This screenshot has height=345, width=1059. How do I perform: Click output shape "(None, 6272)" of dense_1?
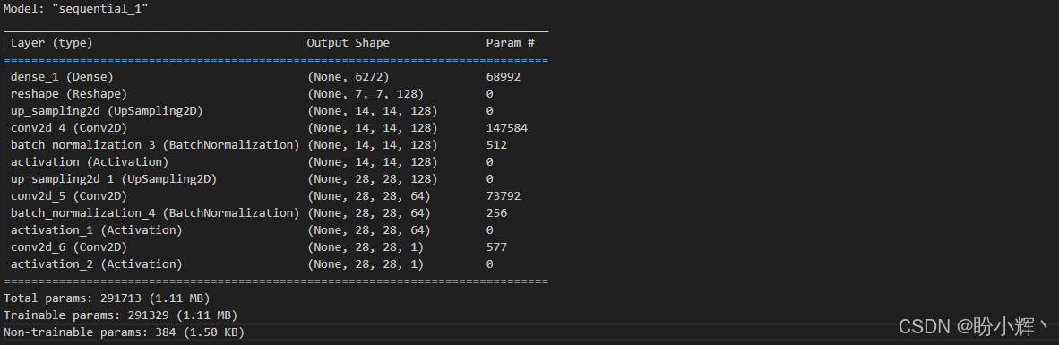[x=348, y=77]
